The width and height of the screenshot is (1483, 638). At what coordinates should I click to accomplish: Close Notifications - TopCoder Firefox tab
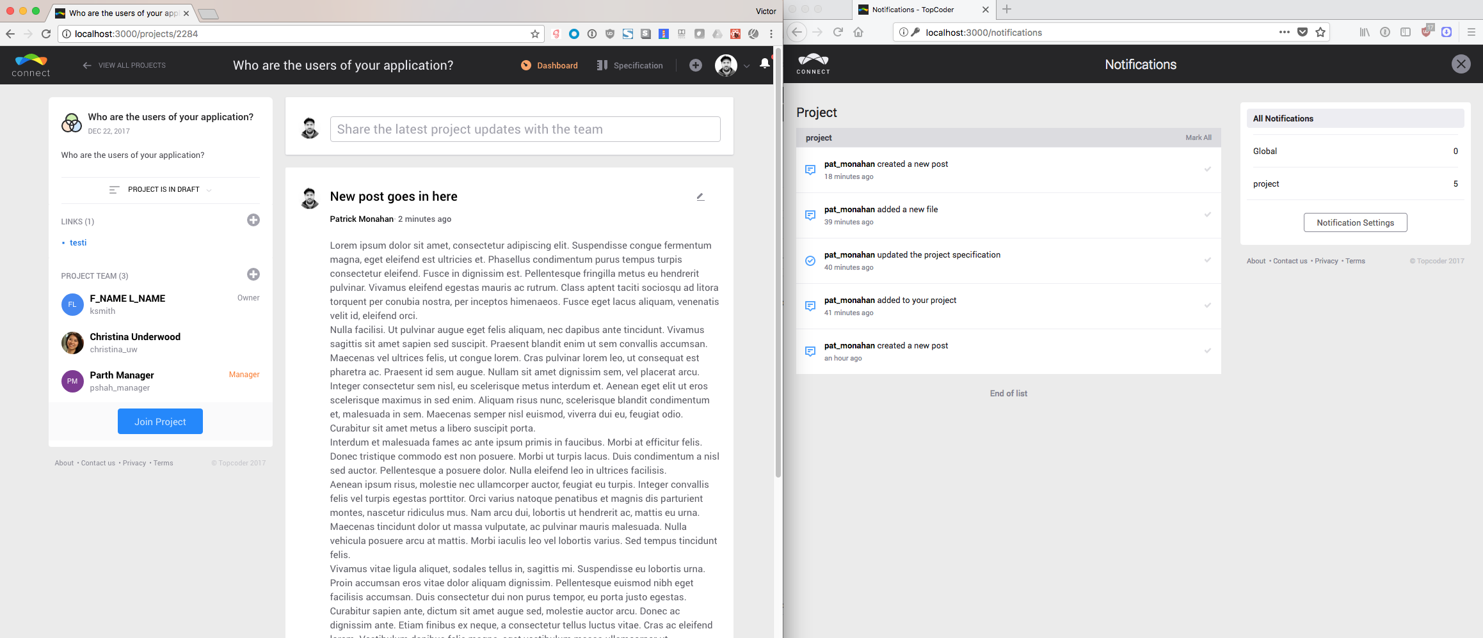click(986, 10)
